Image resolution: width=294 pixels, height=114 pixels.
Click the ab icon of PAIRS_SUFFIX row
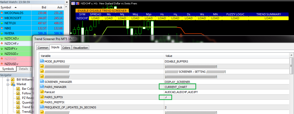click(42, 97)
